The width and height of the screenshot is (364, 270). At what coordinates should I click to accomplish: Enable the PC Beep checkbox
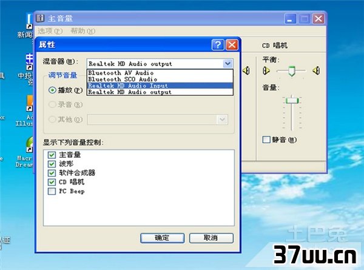(x=52, y=191)
